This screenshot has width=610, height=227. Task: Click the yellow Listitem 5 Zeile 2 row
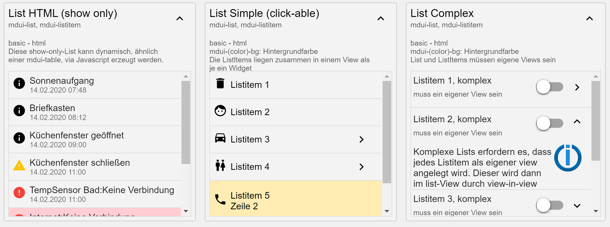(296, 198)
